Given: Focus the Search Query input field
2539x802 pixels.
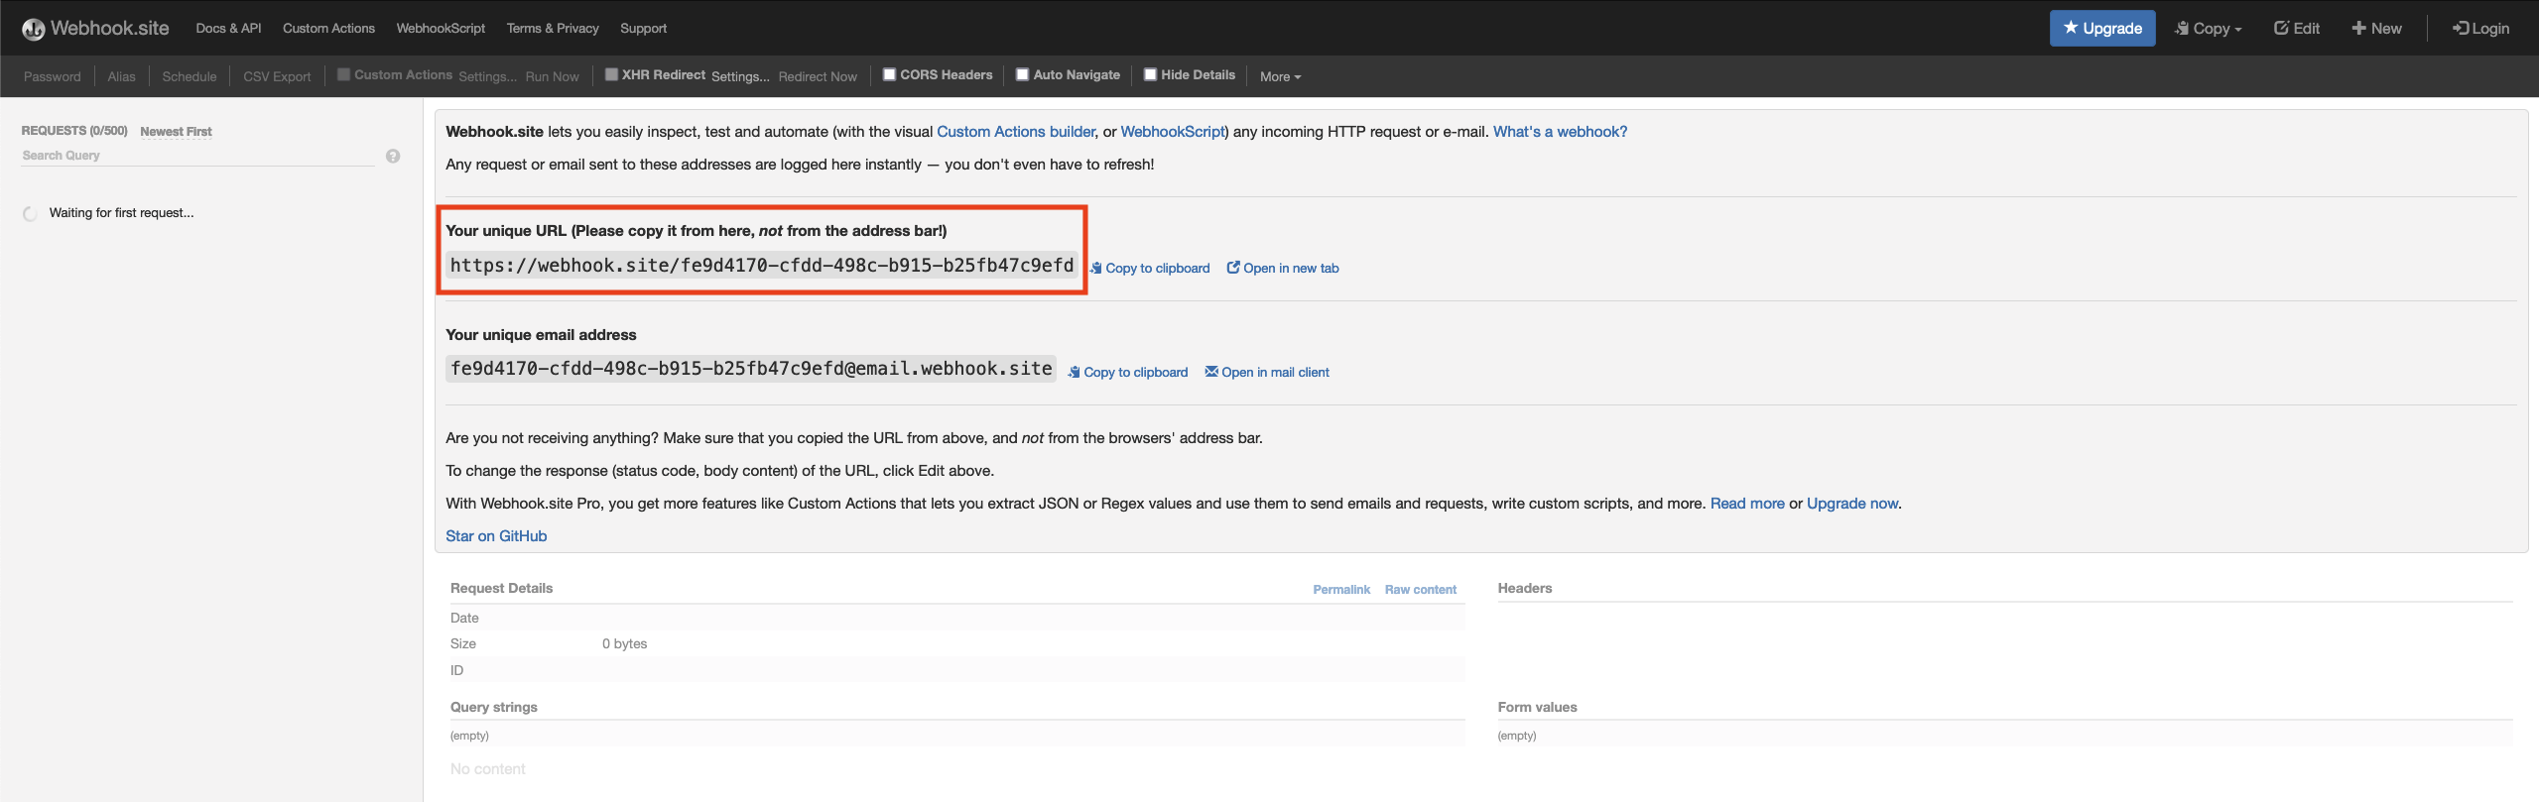Looking at the screenshot, I should tap(197, 156).
